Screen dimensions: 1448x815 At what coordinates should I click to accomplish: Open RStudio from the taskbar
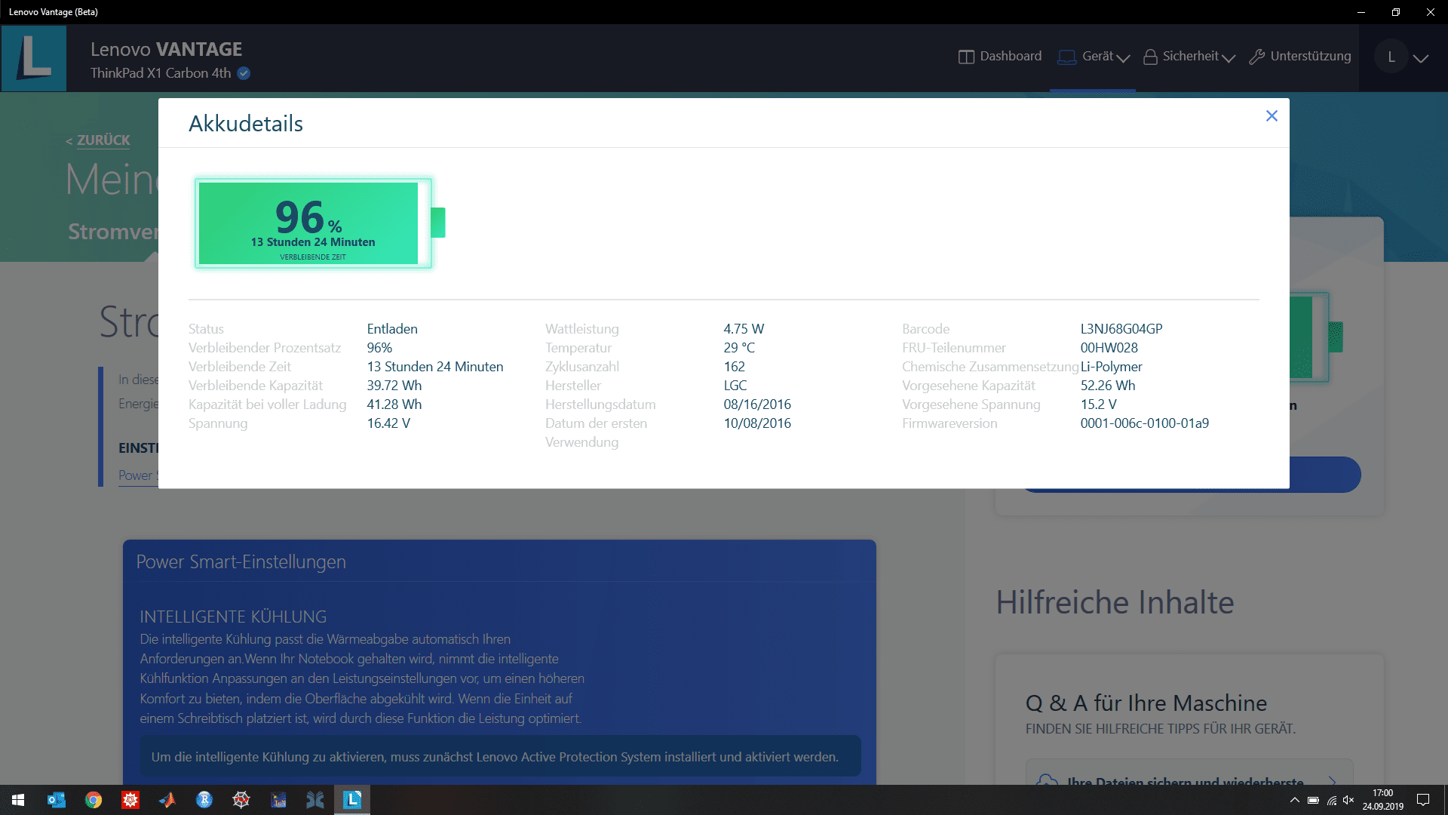click(x=204, y=800)
